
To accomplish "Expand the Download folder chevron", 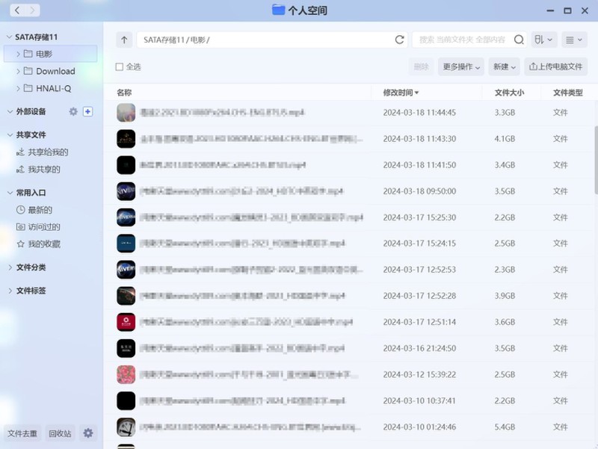I will [x=18, y=71].
